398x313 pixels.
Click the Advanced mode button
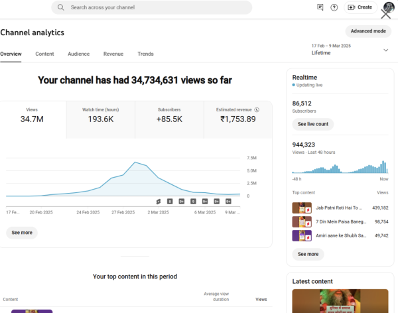click(367, 31)
